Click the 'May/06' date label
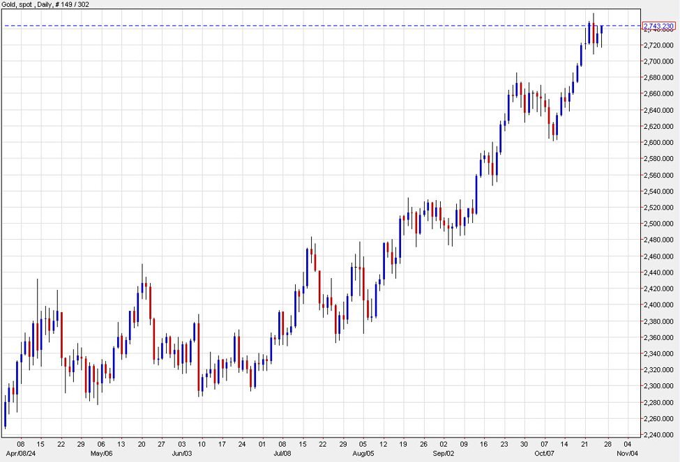Viewport: 680px width, 462px height. (101, 452)
